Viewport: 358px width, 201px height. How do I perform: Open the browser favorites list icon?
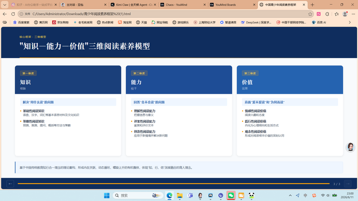(337, 14)
